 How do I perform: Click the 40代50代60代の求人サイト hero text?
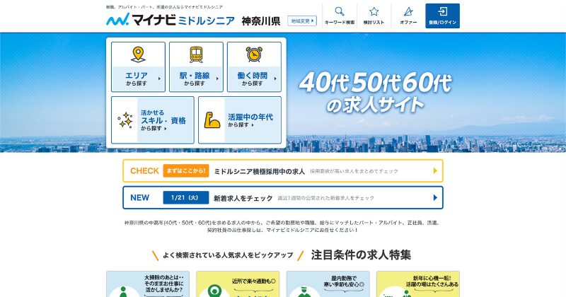pyautogui.click(x=375, y=93)
